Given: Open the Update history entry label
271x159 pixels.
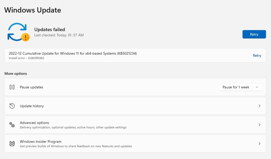Looking at the screenshot, I should coord(32,106).
